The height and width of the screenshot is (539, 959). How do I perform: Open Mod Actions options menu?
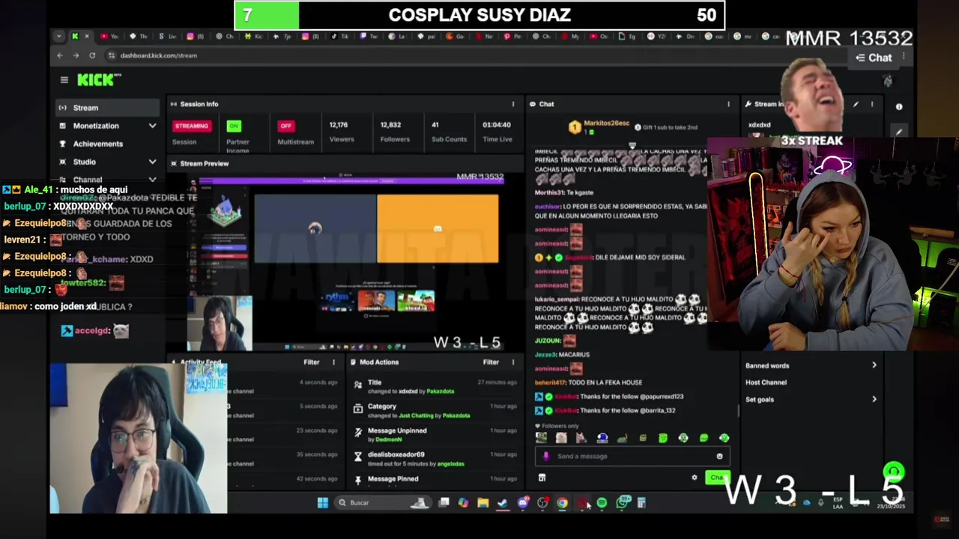[513, 362]
